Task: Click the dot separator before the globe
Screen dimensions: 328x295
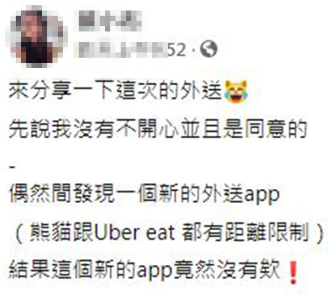Action: (193, 50)
